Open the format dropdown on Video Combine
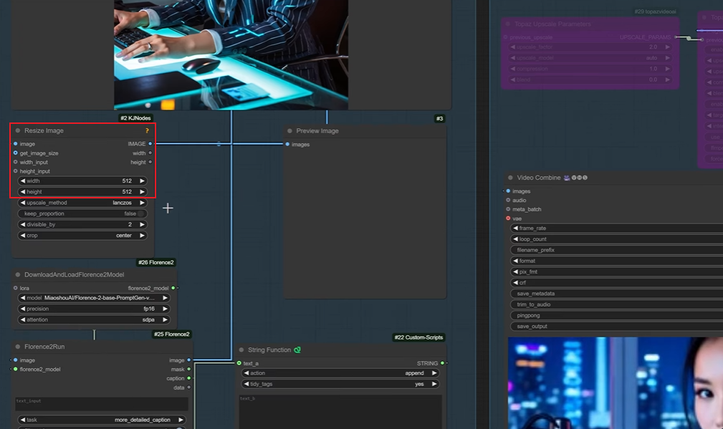 coord(616,261)
